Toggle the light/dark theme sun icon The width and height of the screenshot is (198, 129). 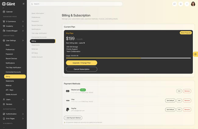click(187, 4)
